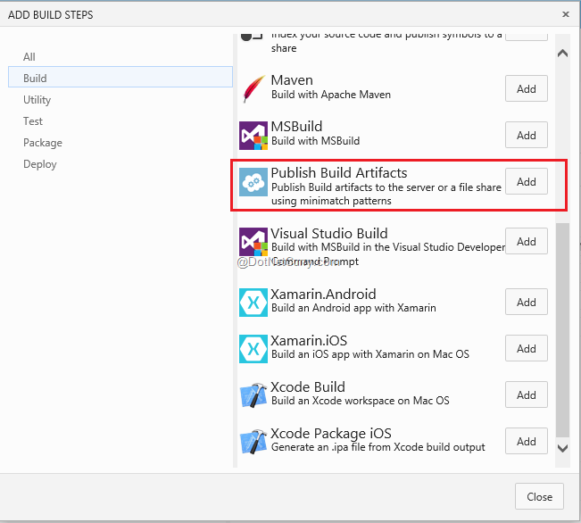
Task: Click the Xcode Build hammer icon
Action: 253,395
